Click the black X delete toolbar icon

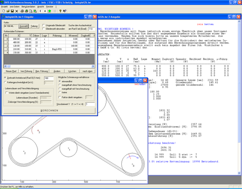tap(17, 11)
